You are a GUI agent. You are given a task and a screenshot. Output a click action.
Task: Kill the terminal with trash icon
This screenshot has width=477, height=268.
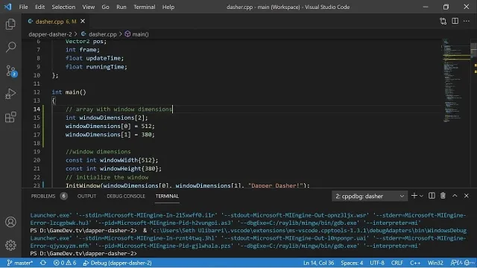click(x=443, y=196)
